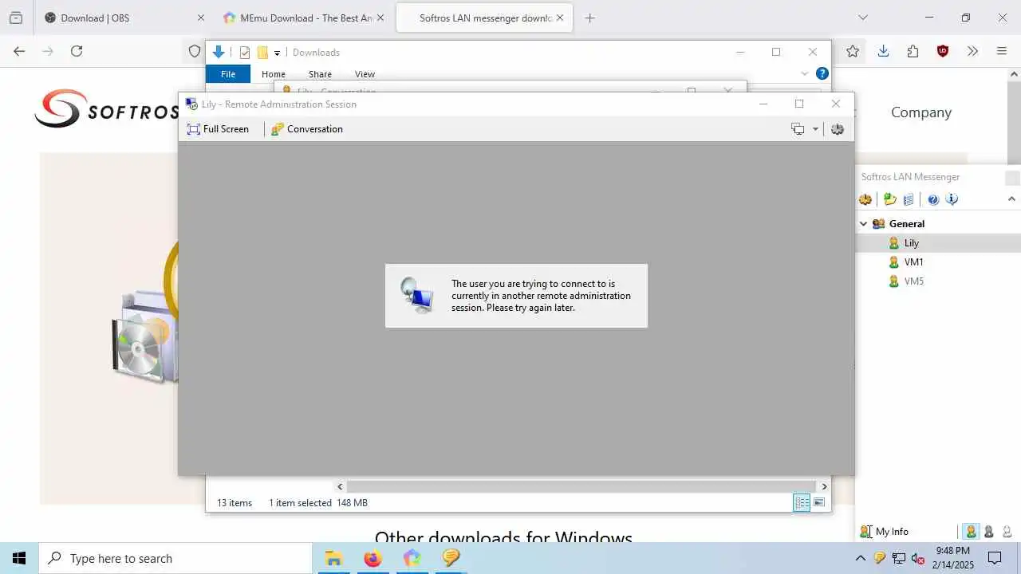Collapse the Softros toolbar with up chevron
The image size is (1021, 574).
[x=1011, y=199]
